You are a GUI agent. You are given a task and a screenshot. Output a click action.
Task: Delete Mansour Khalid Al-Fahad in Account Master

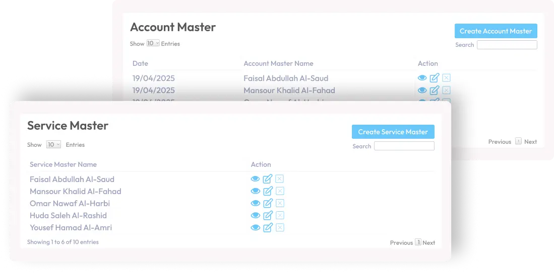(446, 90)
